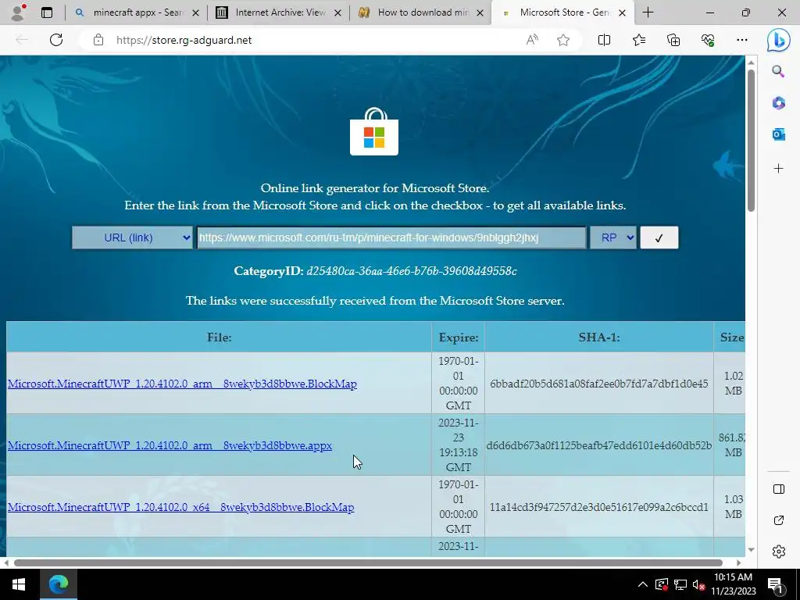Open the Favorites list
This screenshot has height=600, width=800.
pos(639,40)
